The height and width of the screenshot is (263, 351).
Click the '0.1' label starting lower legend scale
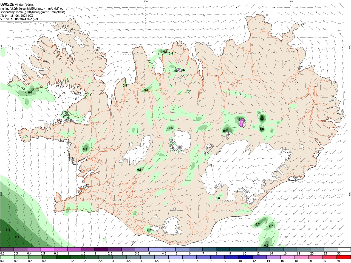(x=2, y=261)
